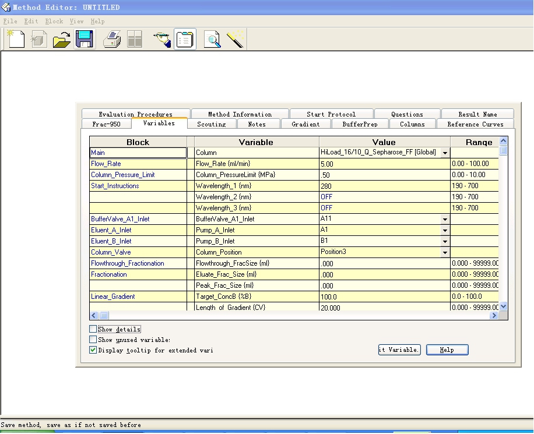Screen dimensions: 534x434
Task: Click the magnifier over document icon
Action: coord(212,40)
